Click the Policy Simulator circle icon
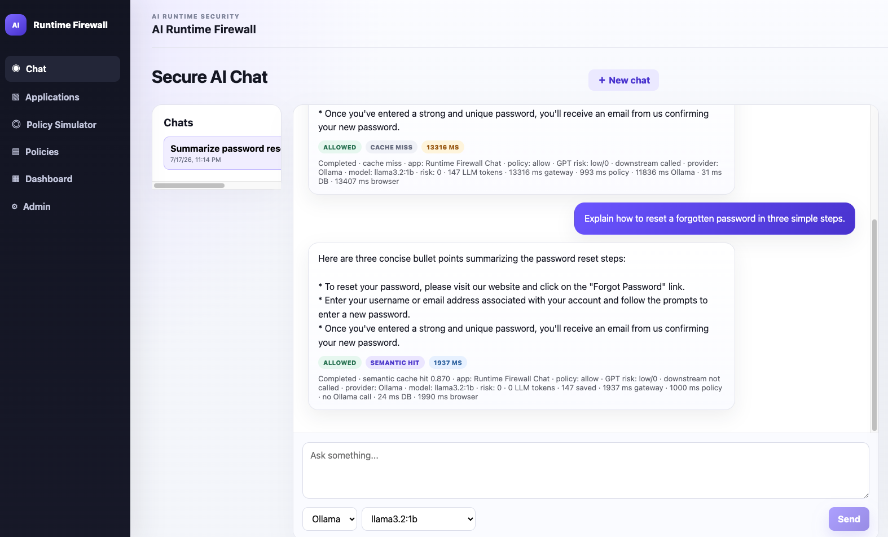 [16, 124]
